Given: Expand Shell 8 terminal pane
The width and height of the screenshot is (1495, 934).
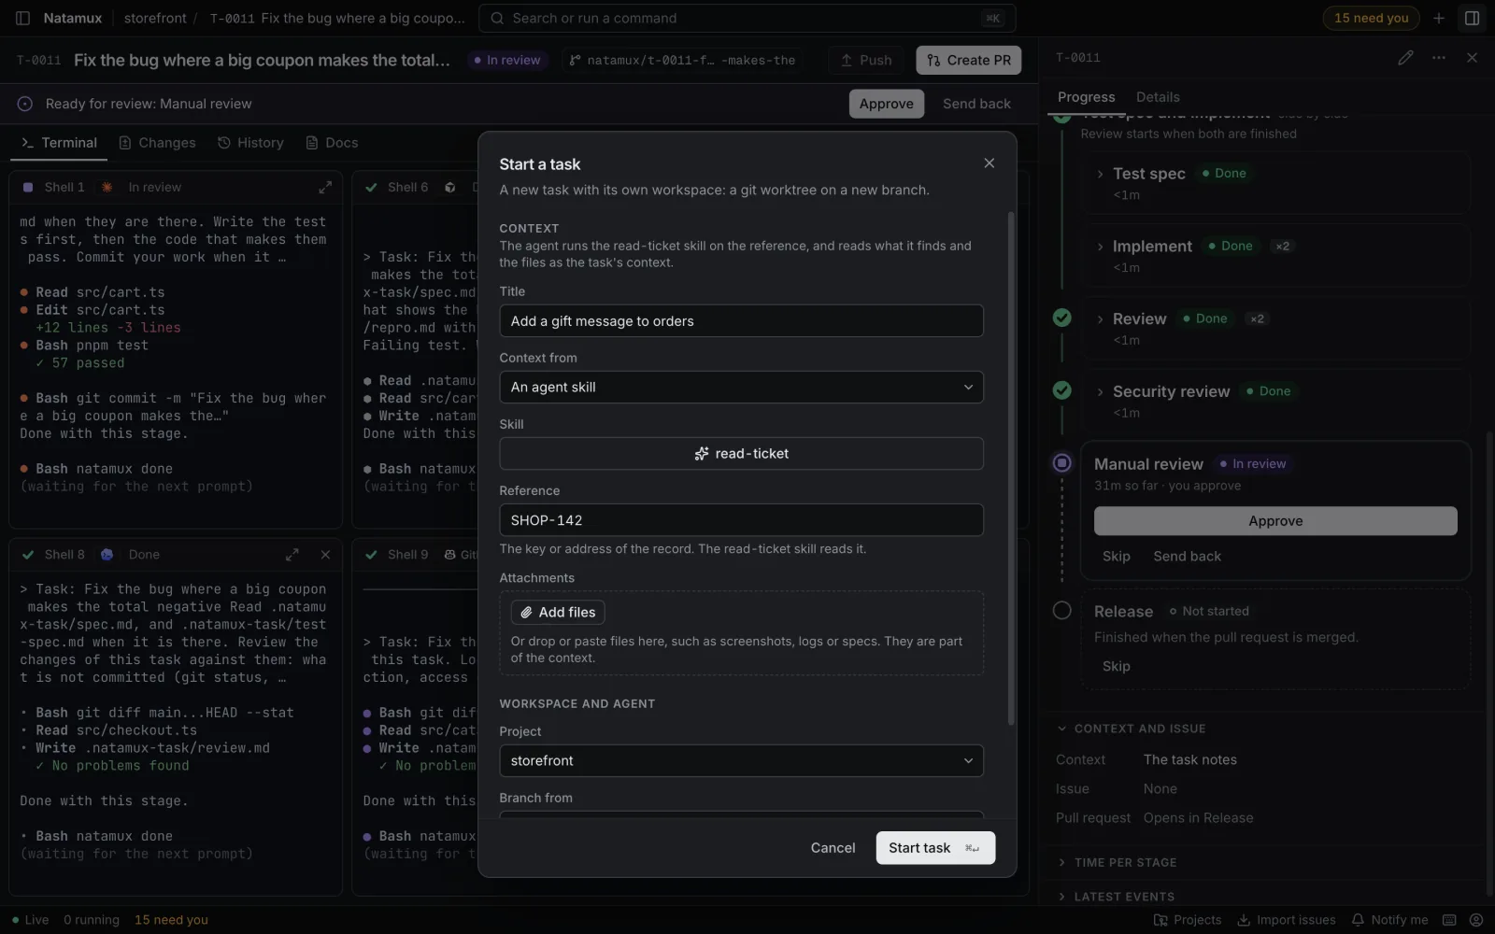Looking at the screenshot, I should (292, 555).
